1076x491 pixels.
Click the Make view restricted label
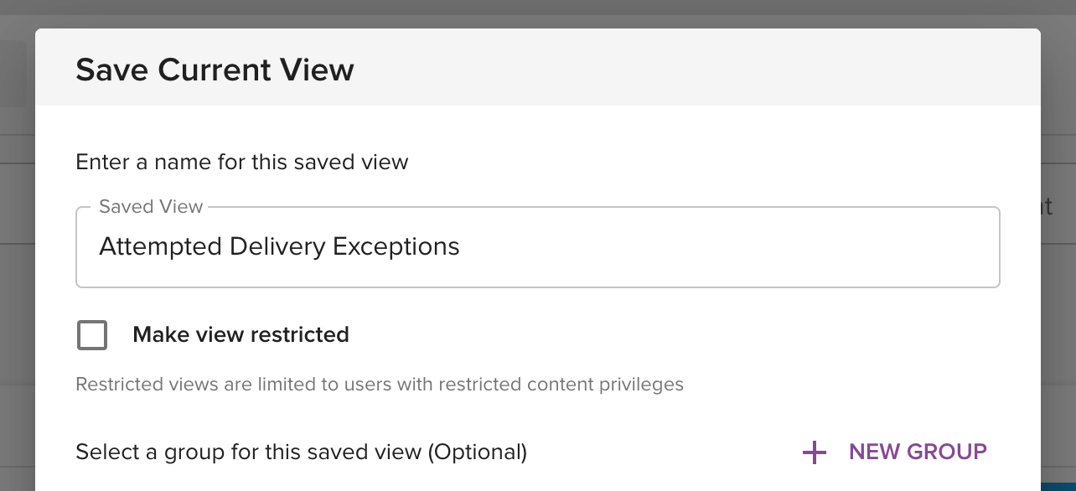coord(241,335)
